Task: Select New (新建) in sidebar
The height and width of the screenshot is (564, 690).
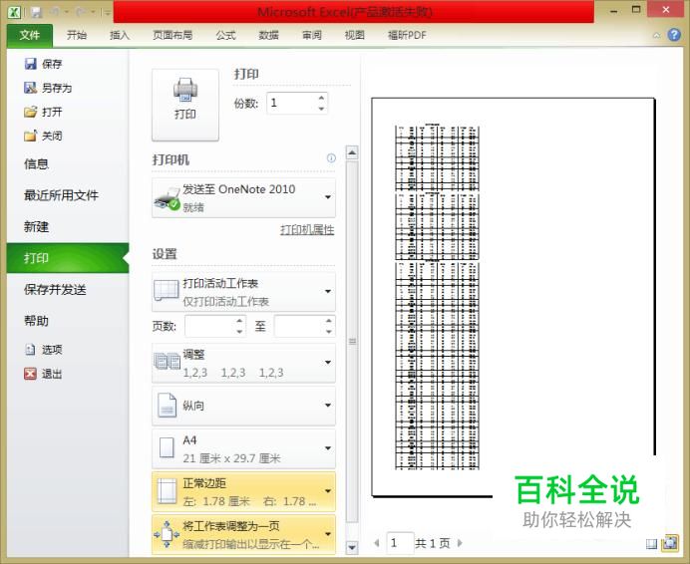Action: [36, 226]
